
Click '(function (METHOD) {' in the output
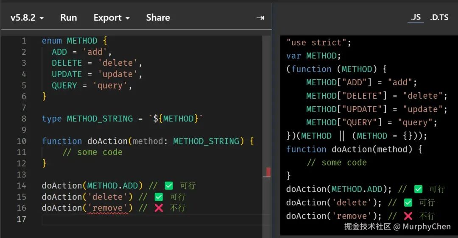(336, 69)
